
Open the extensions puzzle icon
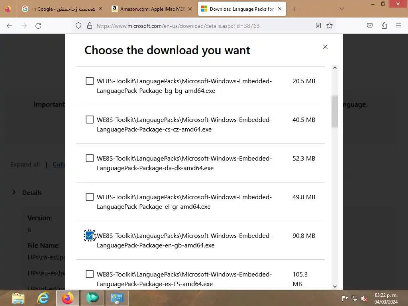tap(384, 25)
